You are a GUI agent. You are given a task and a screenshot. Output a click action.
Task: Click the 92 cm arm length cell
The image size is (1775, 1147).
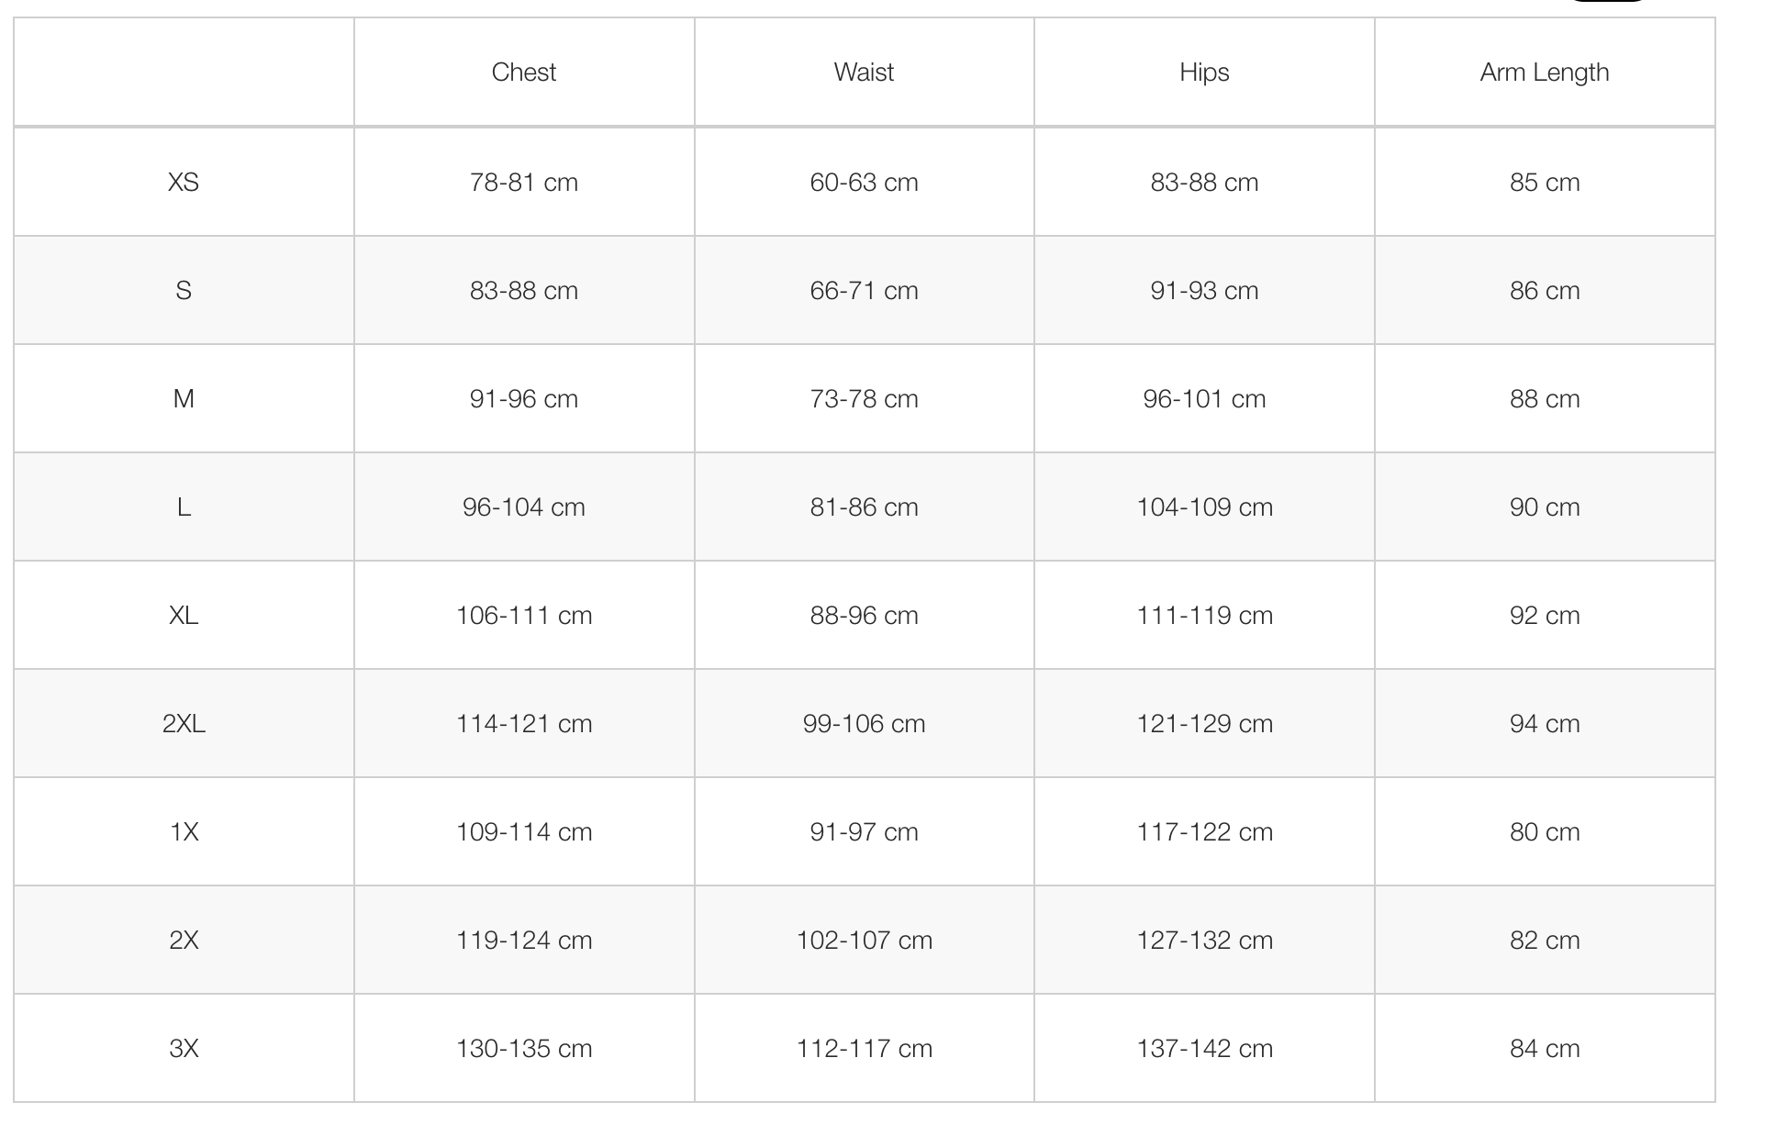point(1545,616)
